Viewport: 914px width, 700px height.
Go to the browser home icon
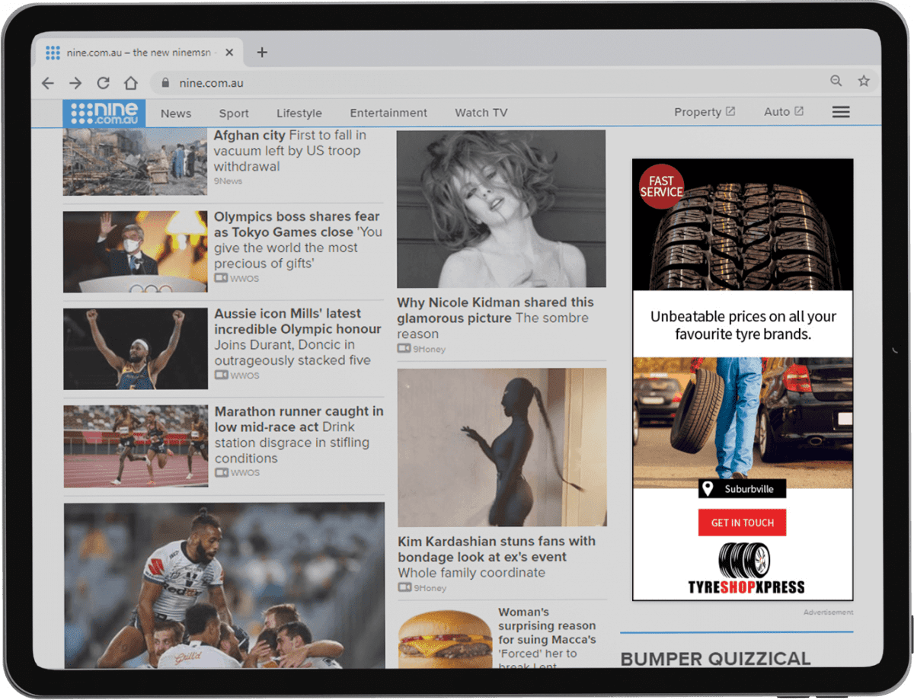coord(131,83)
